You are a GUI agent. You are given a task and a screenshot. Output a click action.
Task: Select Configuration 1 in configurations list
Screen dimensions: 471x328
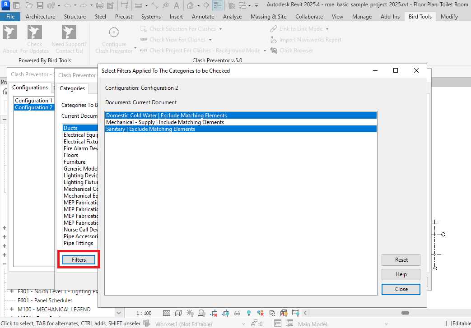pyautogui.click(x=33, y=101)
